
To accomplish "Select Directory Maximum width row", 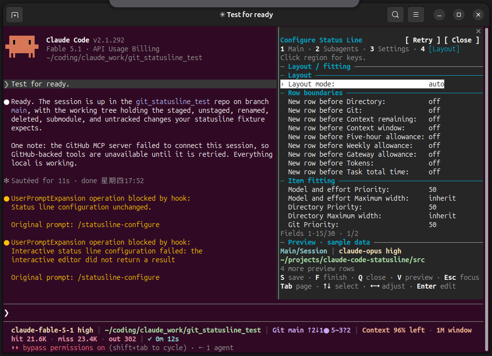I will click(x=372, y=216).
